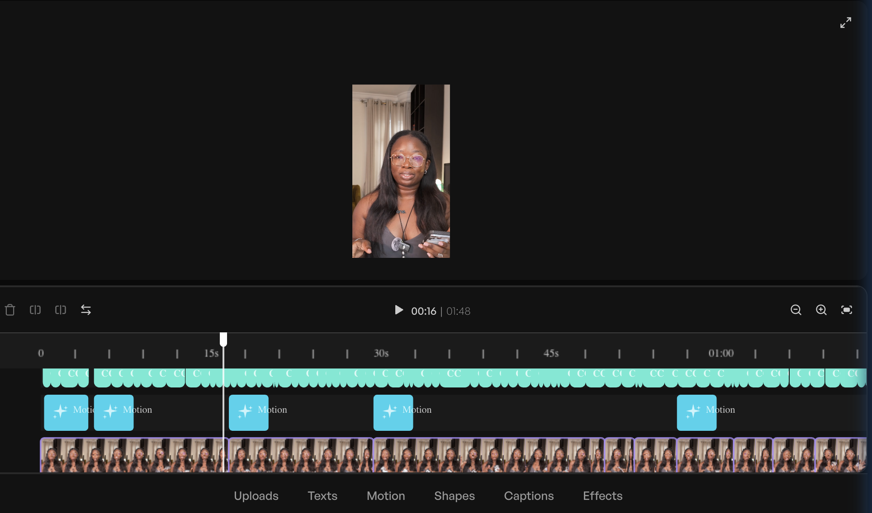Select the Motion clip beneath the 30s mark

coord(393,413)
